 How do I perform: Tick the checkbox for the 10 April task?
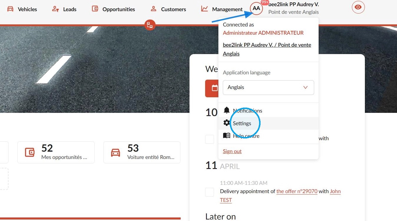[x=210, y=139]
